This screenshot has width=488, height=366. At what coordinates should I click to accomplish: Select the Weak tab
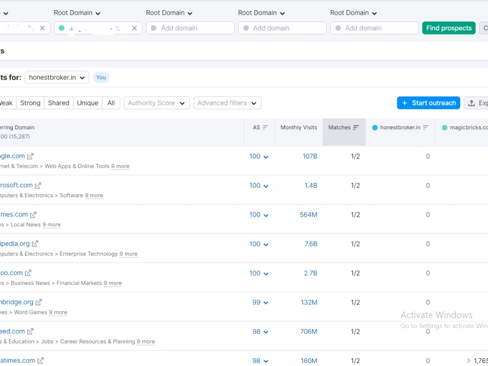pyautogui.click(x=6, y=103)
